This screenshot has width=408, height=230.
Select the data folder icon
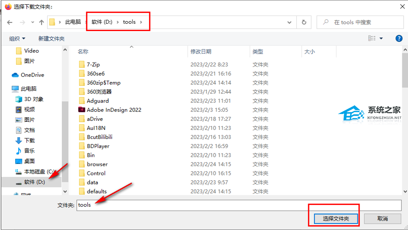(82, 182)
